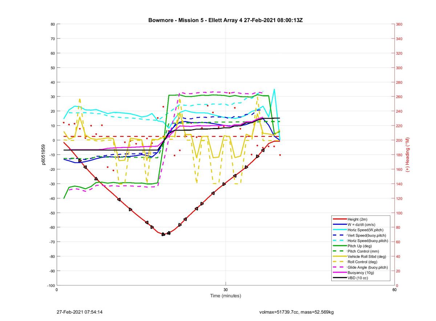The height and width of the screenshot is (321, 436).
Task: Click the '360' tick on the heading axis
Action: click(399, 24)
